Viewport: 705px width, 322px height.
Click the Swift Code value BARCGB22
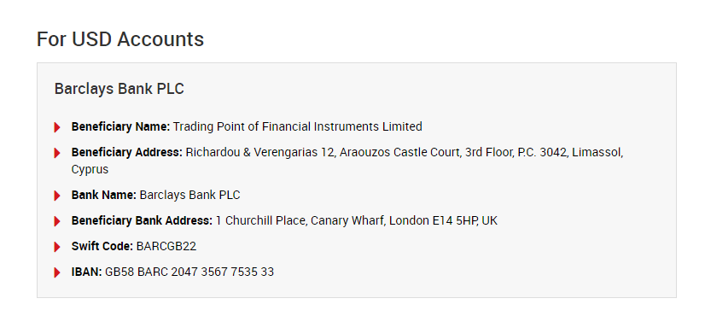tap(166, 247)
